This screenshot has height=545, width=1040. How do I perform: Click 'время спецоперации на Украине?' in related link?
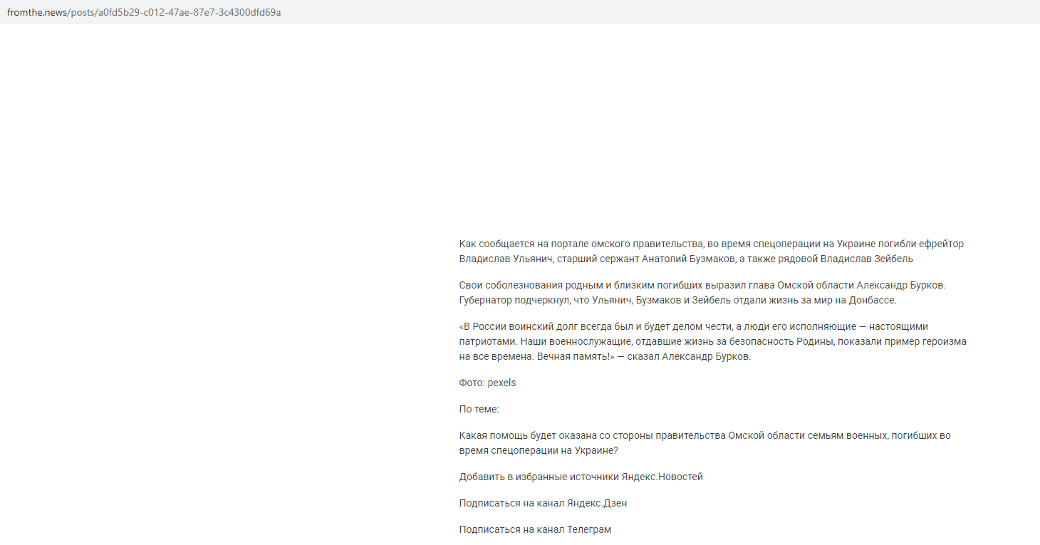coord(539,451)
